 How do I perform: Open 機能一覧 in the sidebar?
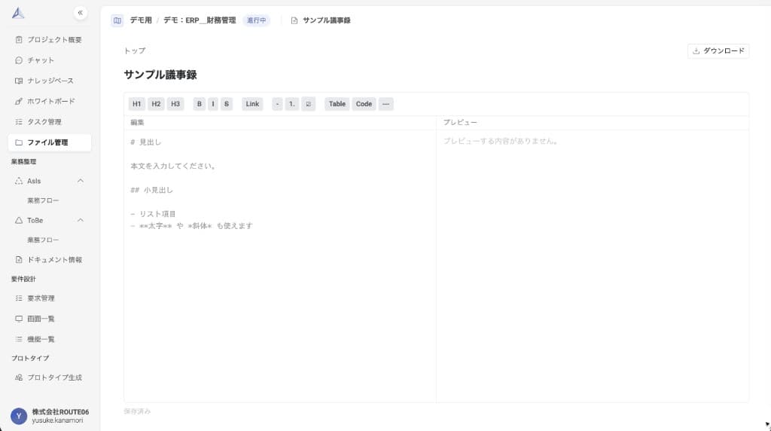click(50, 340)
